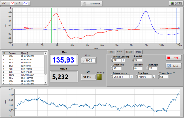Increment L[cm] with the up arrow

pyautogui.click(x=83, y=59)
